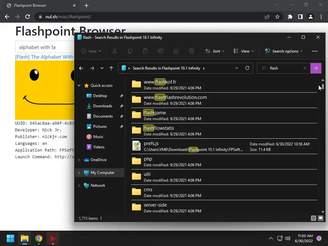The image size is (328, 246).
Task: Open recent locations dropdown arrow
Action: (102, 68)
